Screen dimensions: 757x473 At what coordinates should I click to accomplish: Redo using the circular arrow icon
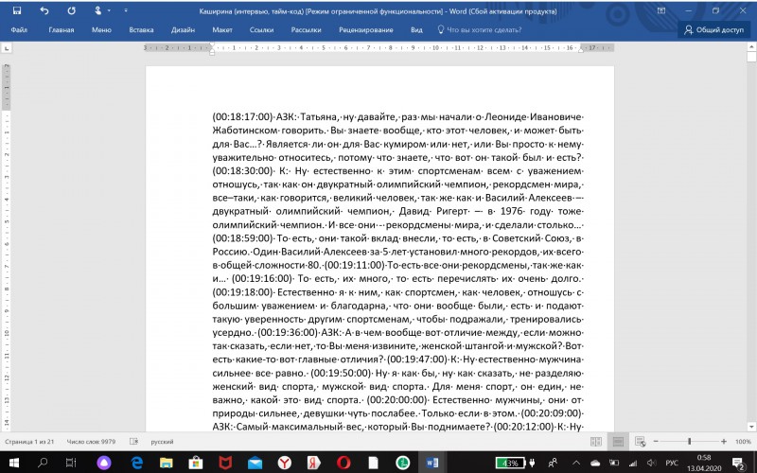click(x=72, y=10)
